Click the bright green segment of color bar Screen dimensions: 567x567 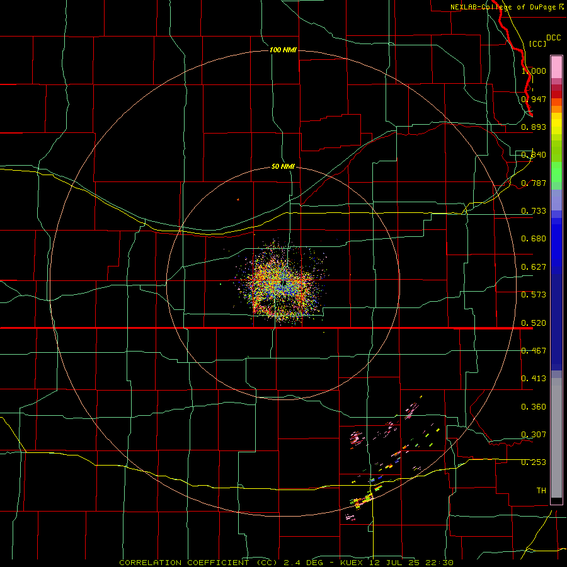[x=556, y=172]
